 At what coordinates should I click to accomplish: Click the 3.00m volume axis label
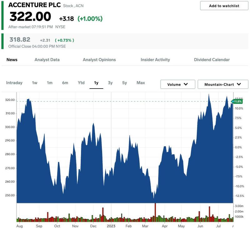239,206
